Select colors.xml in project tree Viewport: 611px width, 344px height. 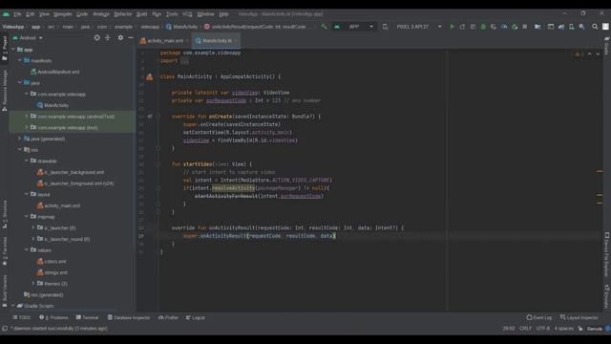click(x=52, y=261)
